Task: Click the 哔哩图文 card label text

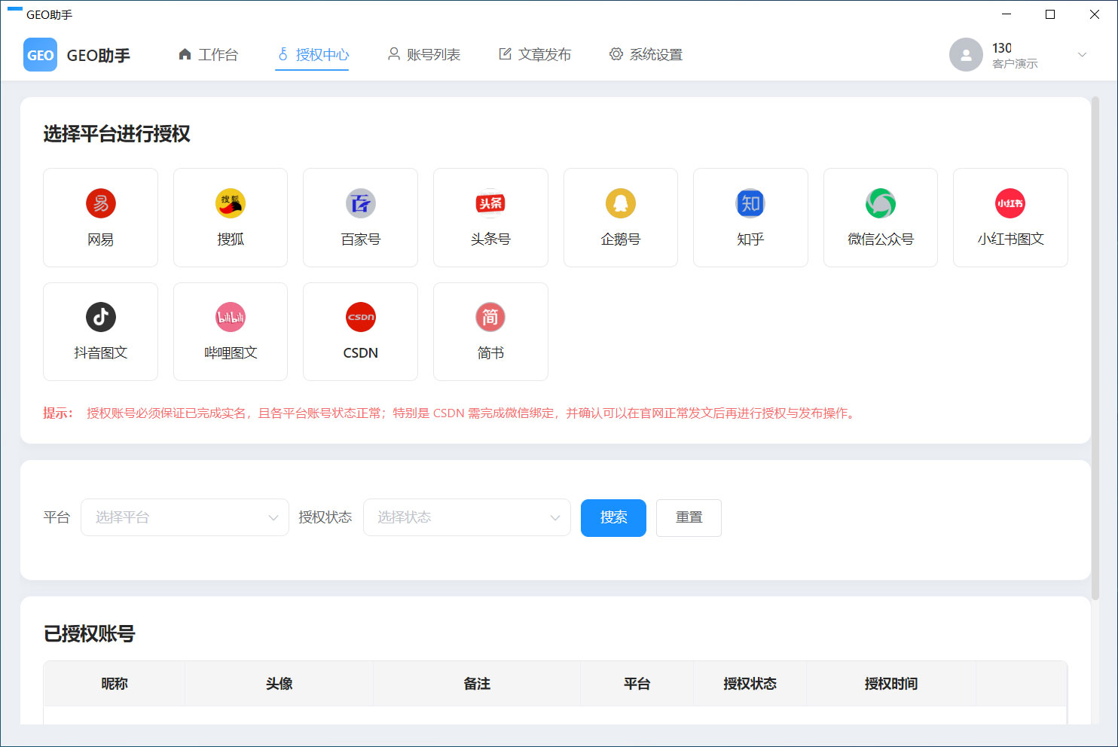Action: [x=231, y=353]
